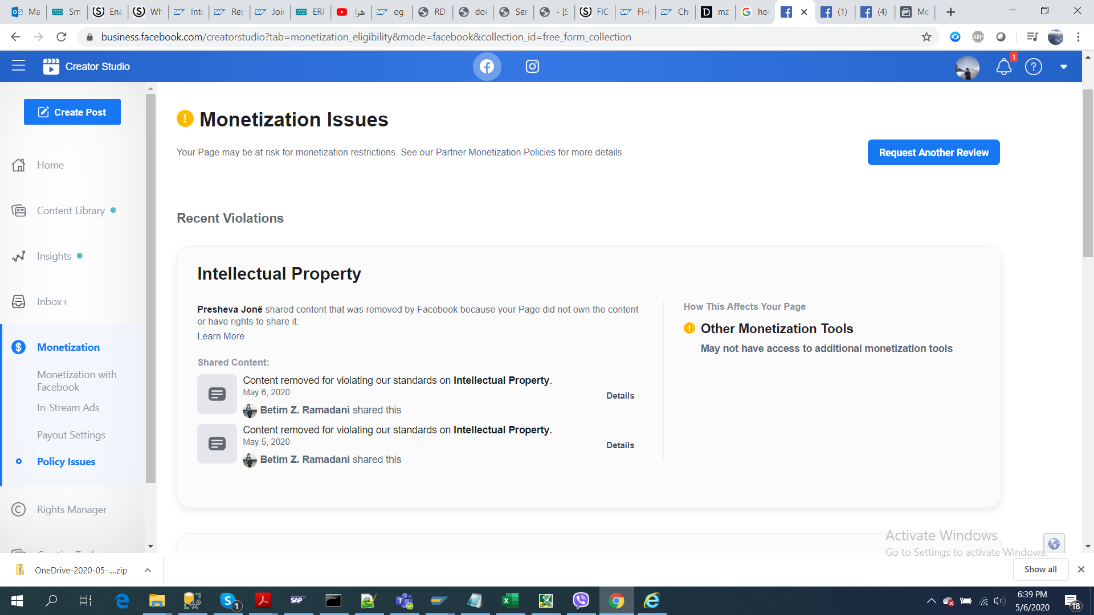Image resolution: width=1094 pixels, height=615 pixels.
Task: View Details for May 6 violation
Action: click(620, 396)
